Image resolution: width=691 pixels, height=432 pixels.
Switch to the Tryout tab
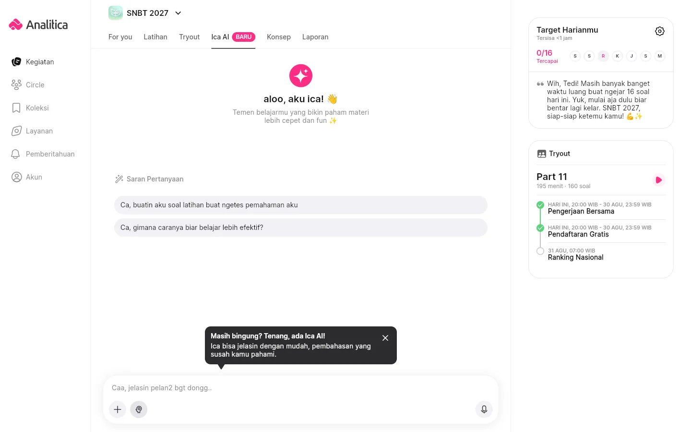coord(190,37)
